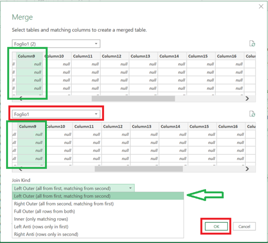
Task: Cancel the merge operation
Action: tap(244, 226)
